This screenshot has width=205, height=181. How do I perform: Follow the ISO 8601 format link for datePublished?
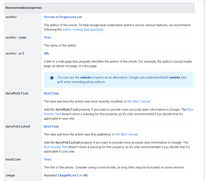point(126,134)
